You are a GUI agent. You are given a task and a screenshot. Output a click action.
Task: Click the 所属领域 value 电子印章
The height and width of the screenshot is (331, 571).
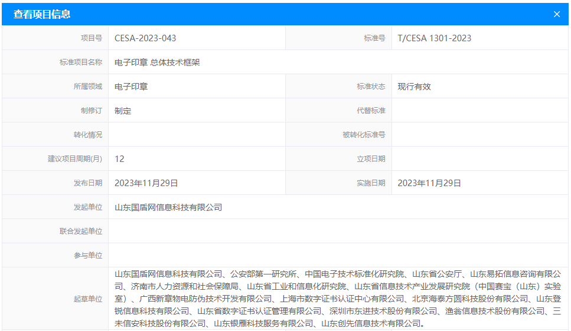click(x=131, y=87)
